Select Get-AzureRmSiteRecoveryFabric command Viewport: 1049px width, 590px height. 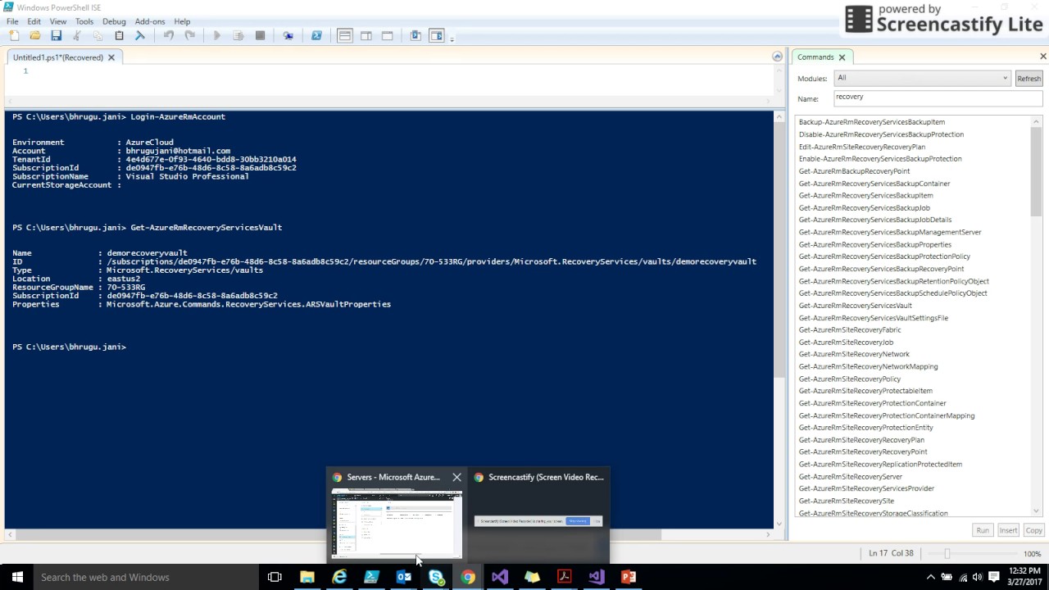(x=849, y=330)
